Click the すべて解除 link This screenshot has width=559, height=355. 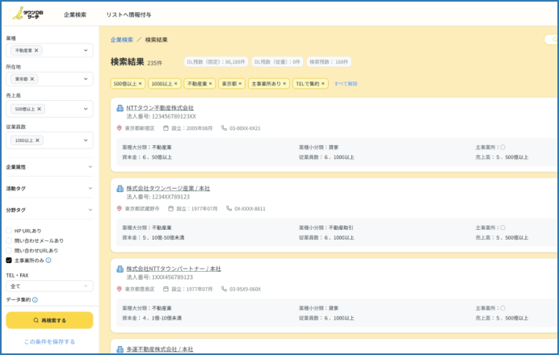(x=346, y=84)
